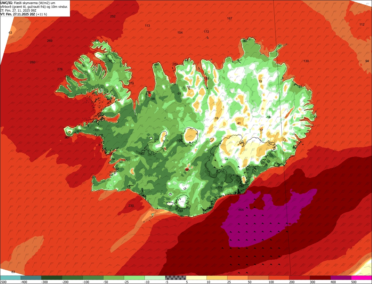
Task: Click the 112 value on the map
Action: [362, 24]
